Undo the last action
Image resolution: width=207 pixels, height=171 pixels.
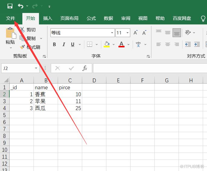(x=21, y=6)
